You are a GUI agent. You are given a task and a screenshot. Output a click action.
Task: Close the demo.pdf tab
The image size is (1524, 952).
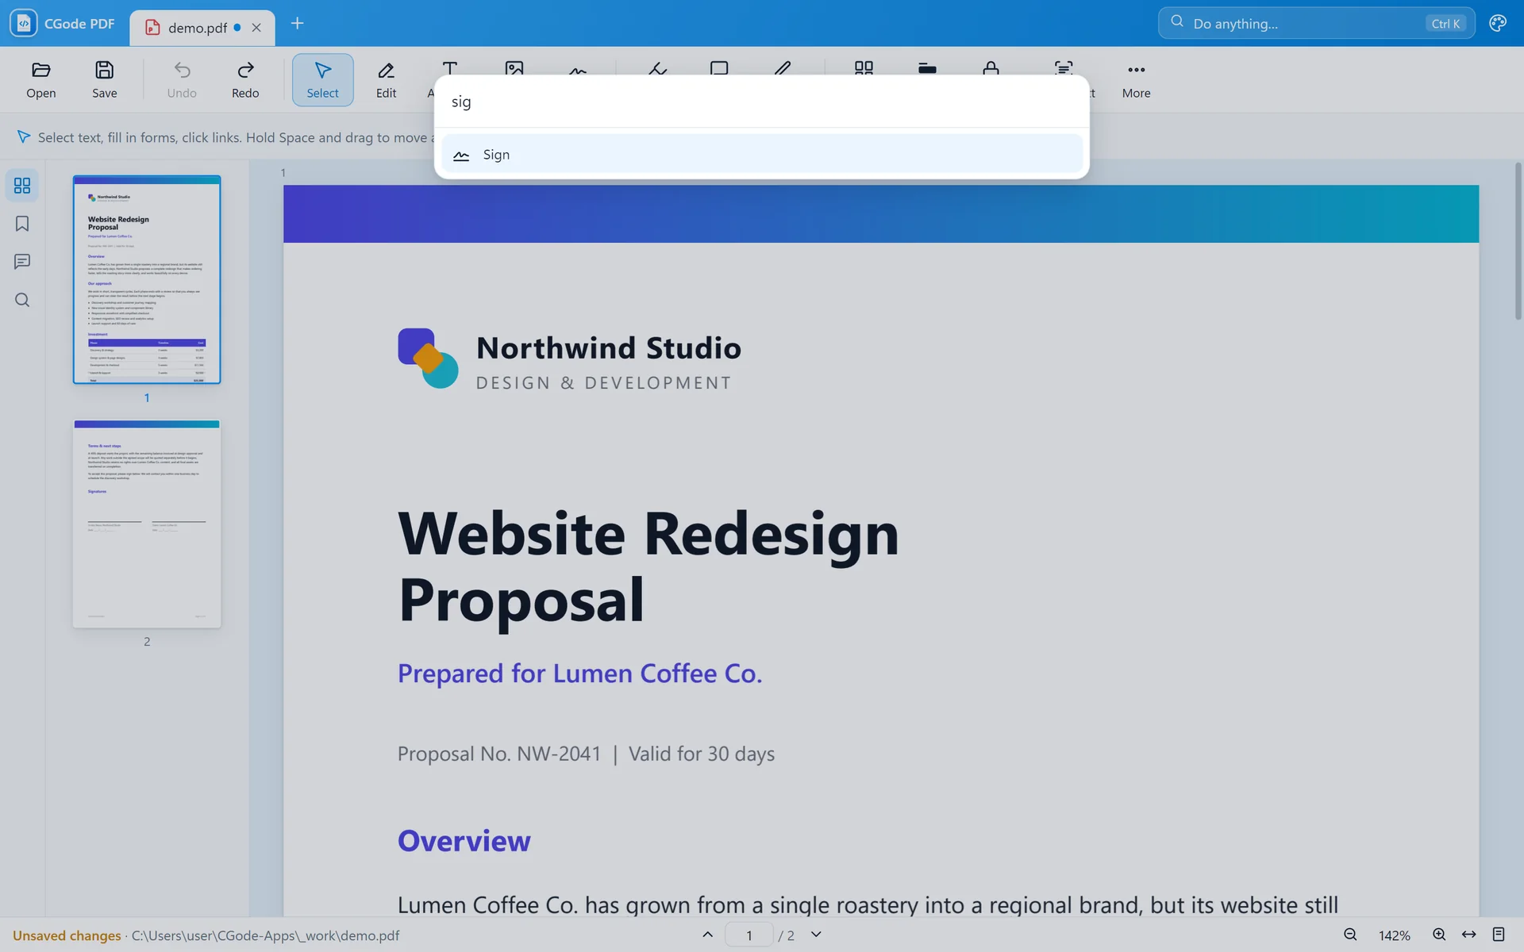256,28
